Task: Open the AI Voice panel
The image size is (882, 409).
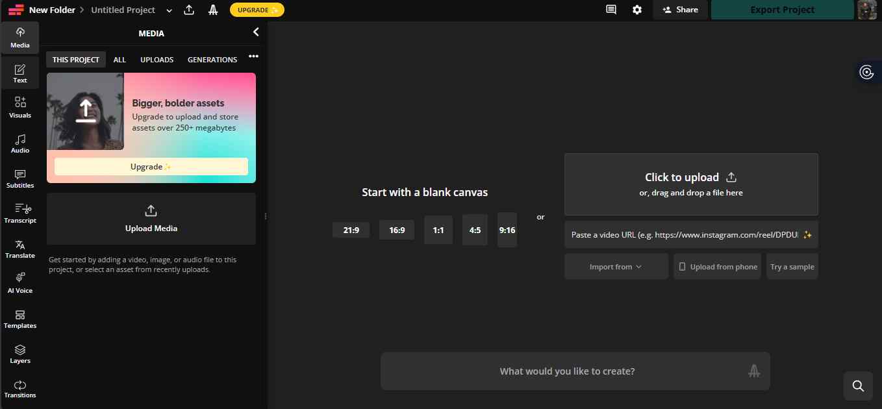Action: (20, 283)
